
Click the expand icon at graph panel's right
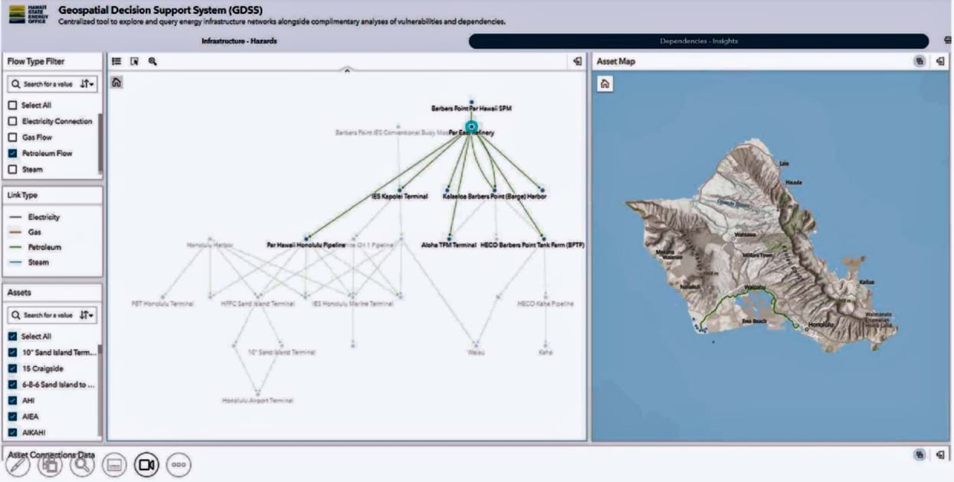[x=577, y=61]
